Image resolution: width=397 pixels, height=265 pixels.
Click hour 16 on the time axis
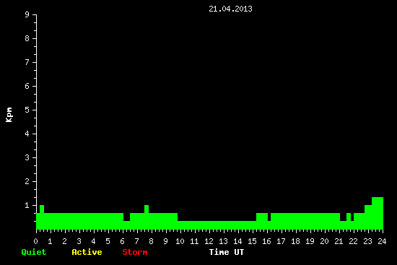tap(266, 241)
